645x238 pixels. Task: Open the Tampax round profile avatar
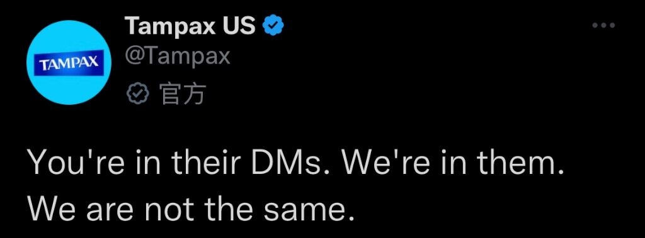(x=68, y=62)
